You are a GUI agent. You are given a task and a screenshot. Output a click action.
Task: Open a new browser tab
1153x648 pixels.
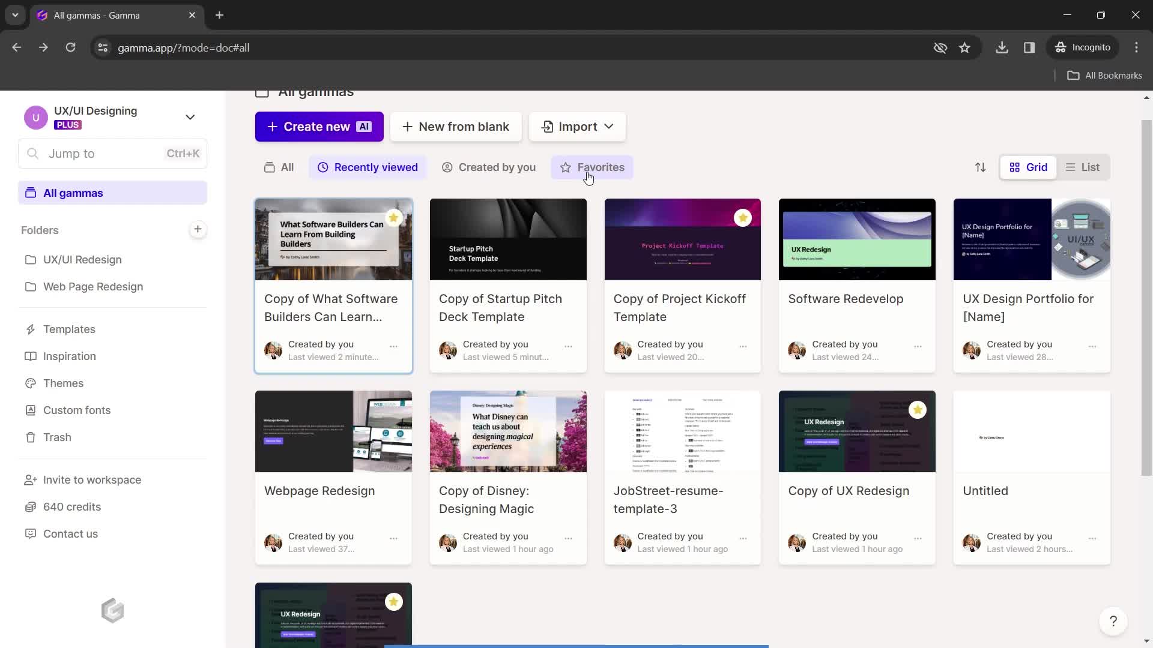pos(220,15)
